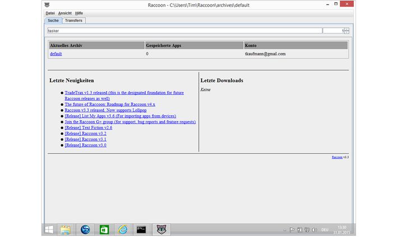The width and height of the screenshot is (397, 237).
Task: Switch to the Transfers tab
Action: [73, 21]
